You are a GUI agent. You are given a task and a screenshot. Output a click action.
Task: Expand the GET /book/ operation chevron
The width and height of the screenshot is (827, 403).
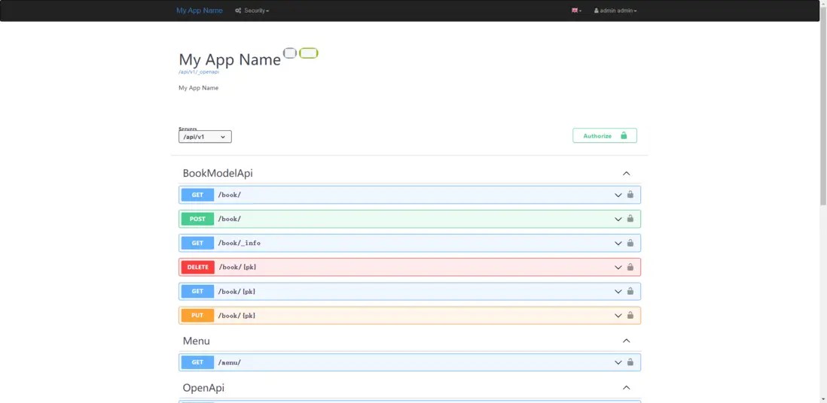[x=618, y=195]
